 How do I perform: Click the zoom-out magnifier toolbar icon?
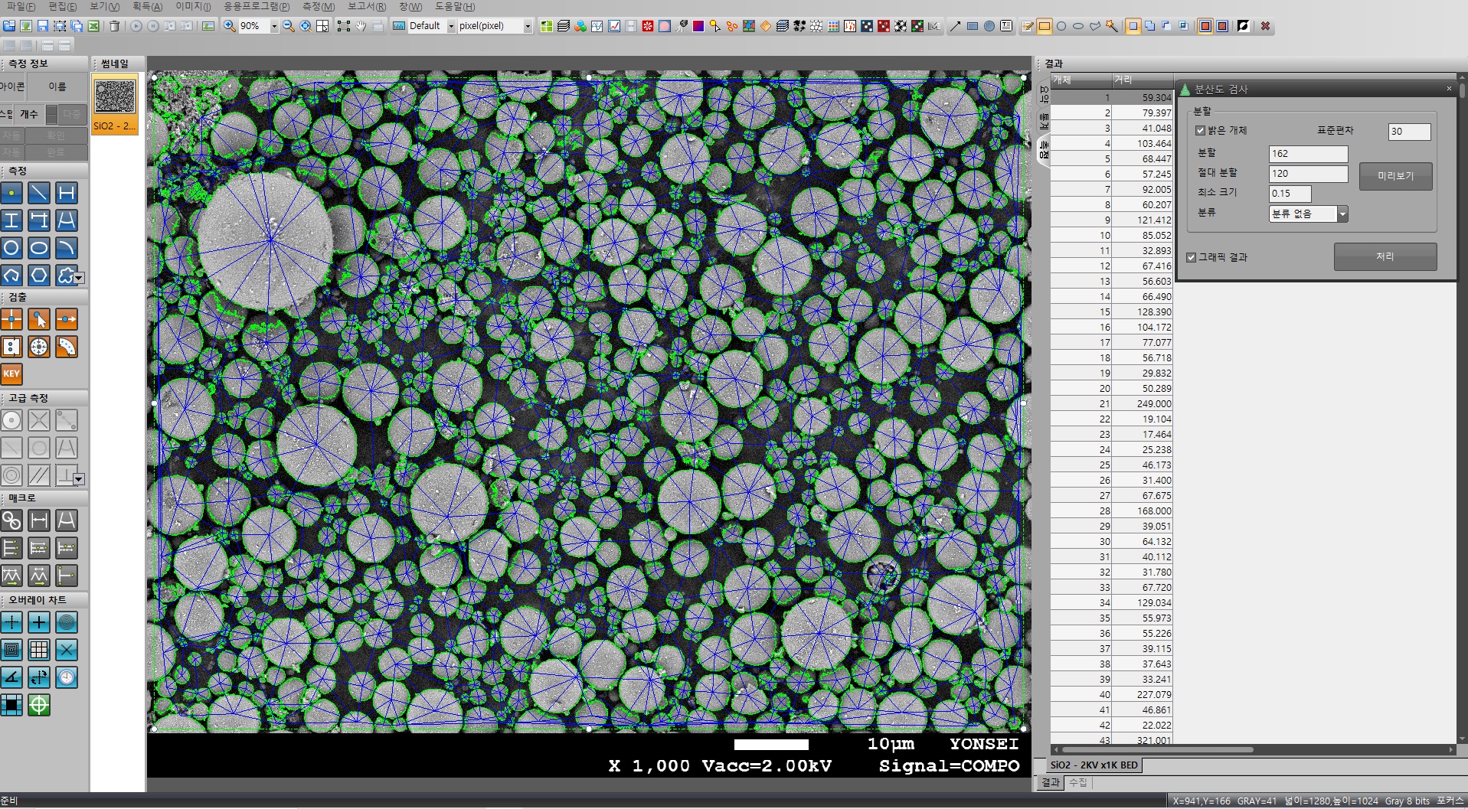288,25
